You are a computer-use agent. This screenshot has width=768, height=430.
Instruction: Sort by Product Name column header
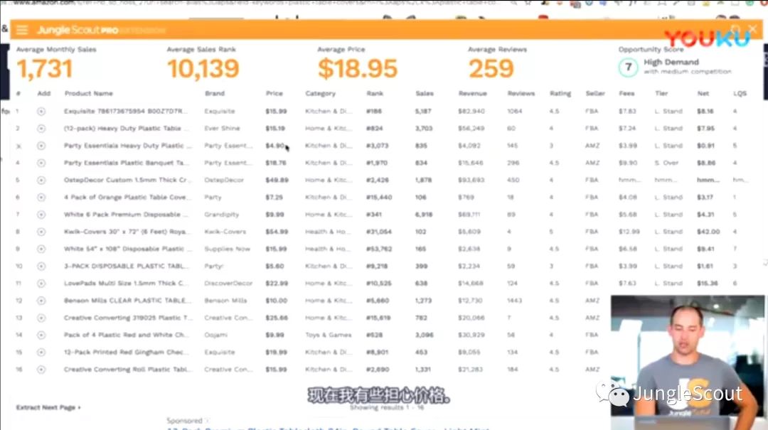pyautogui.click(x=89, y=93)
